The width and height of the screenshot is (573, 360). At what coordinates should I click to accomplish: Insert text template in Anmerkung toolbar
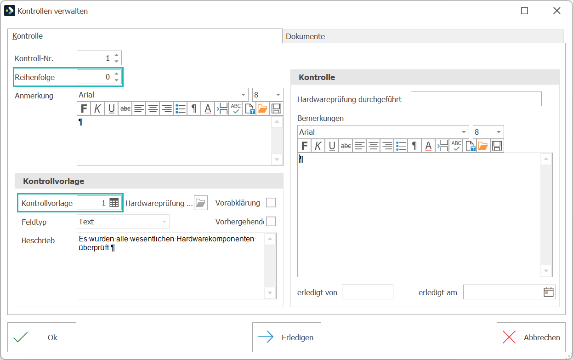(x=249, y=109)
